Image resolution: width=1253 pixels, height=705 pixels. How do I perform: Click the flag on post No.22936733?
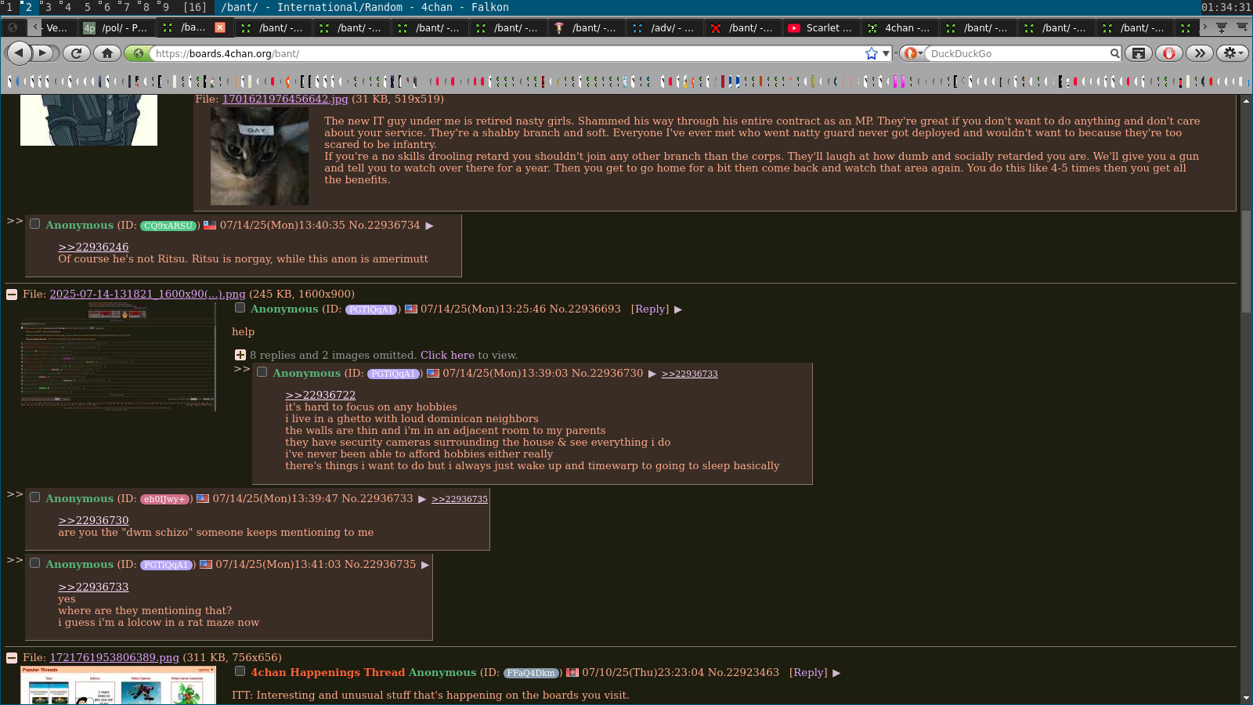point(203,498)
